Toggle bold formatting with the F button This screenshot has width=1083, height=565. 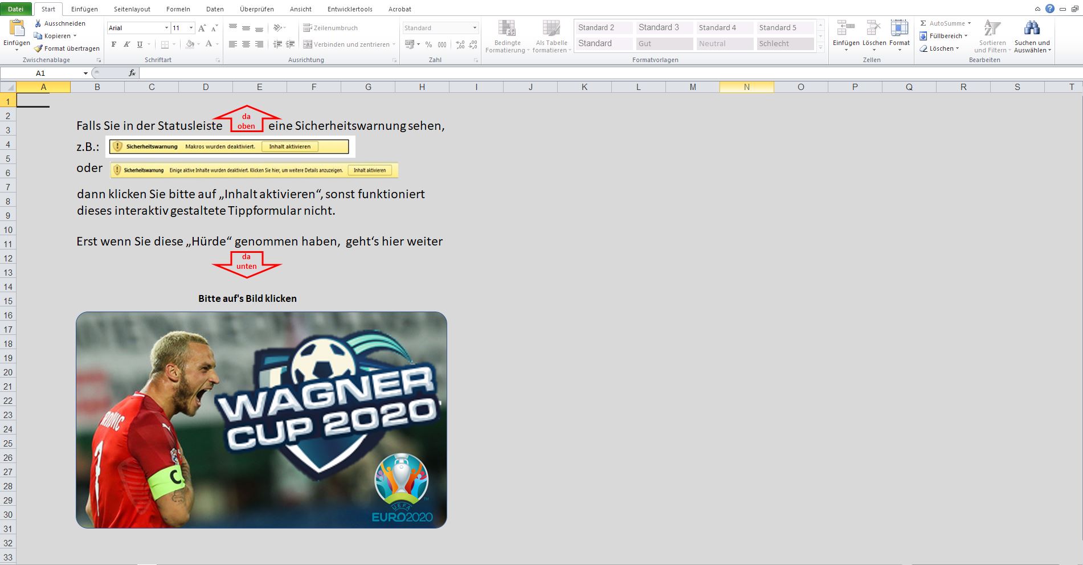[x=114, y=44]
